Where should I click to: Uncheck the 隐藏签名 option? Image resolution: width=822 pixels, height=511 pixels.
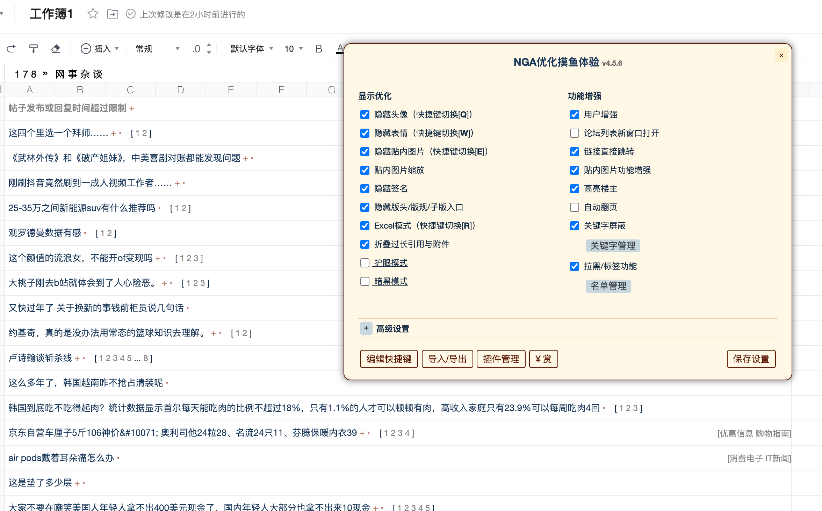click(365, 189)
